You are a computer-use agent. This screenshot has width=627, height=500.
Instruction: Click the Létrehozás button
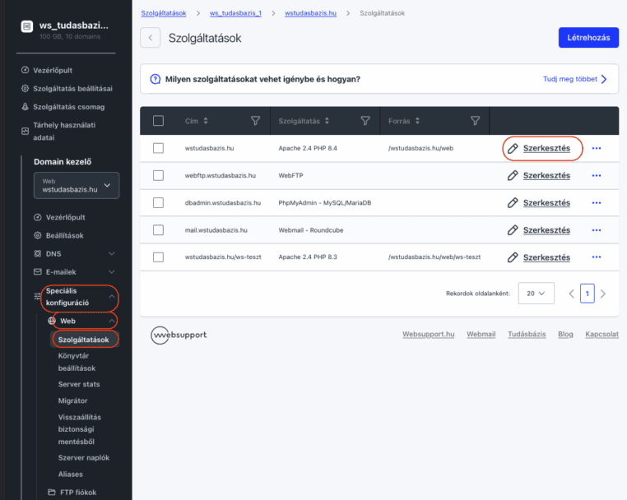point(588,38)
